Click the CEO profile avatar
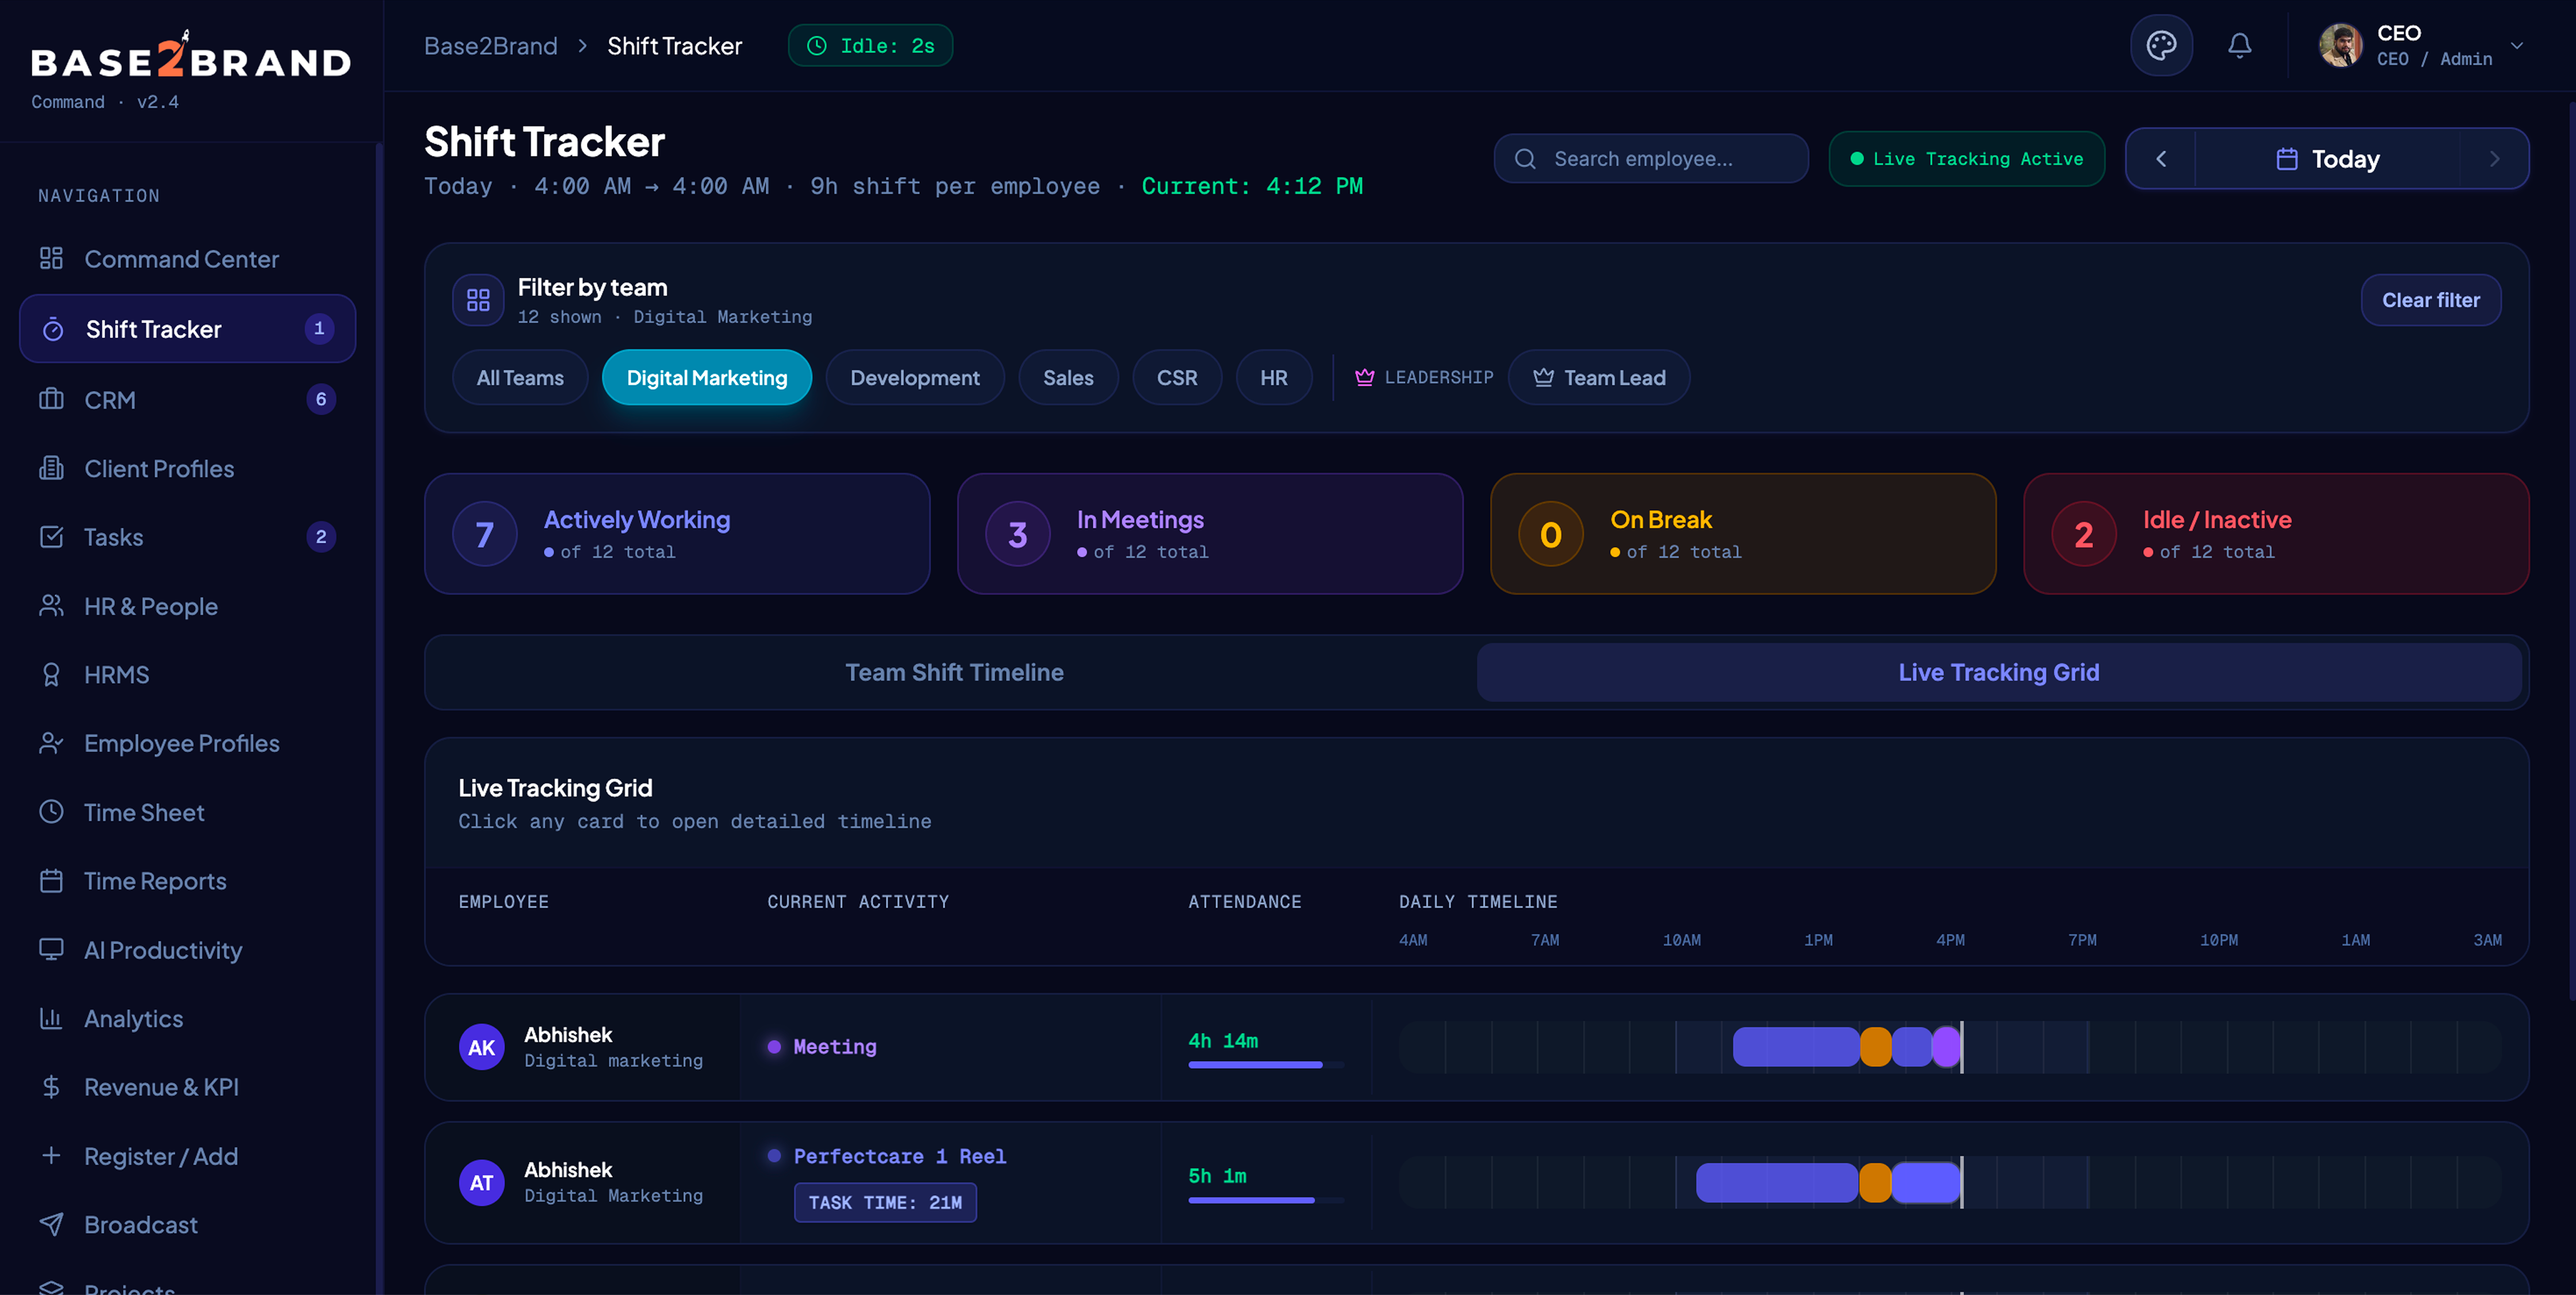 click(2341, 45)
